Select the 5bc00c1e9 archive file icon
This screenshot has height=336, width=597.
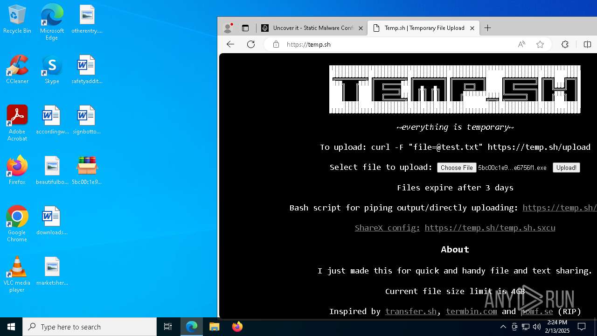[x=87, y=171]
